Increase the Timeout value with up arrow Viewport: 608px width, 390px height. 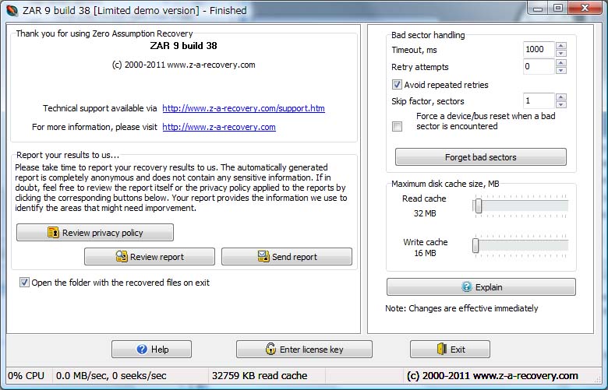point(560,46)
